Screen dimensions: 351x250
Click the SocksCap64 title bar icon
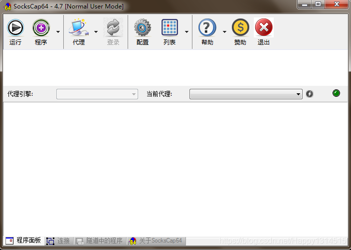[7, 6]
